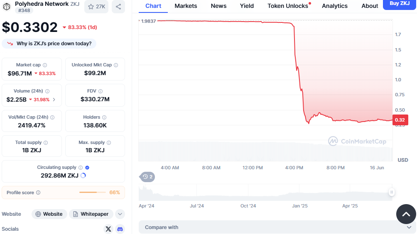
Task: Click the #348 rank badge
Action: 24,10
